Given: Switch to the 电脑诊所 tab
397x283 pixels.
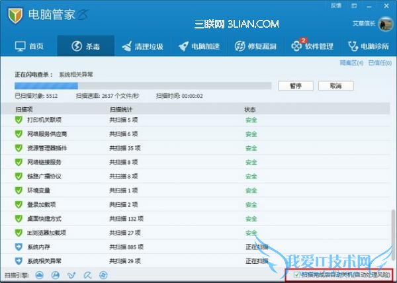Looking at the screenshot, I should (369, 46).
